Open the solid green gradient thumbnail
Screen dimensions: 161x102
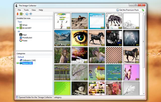(x=62, y=88)
